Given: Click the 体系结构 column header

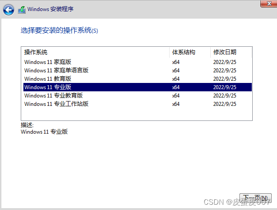Looking at the screenshot, I should tap(190, 52).
